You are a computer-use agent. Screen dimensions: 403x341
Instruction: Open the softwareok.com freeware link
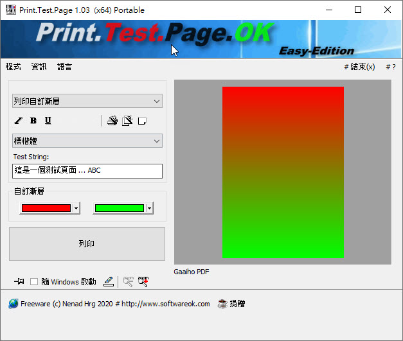(115, 304)
